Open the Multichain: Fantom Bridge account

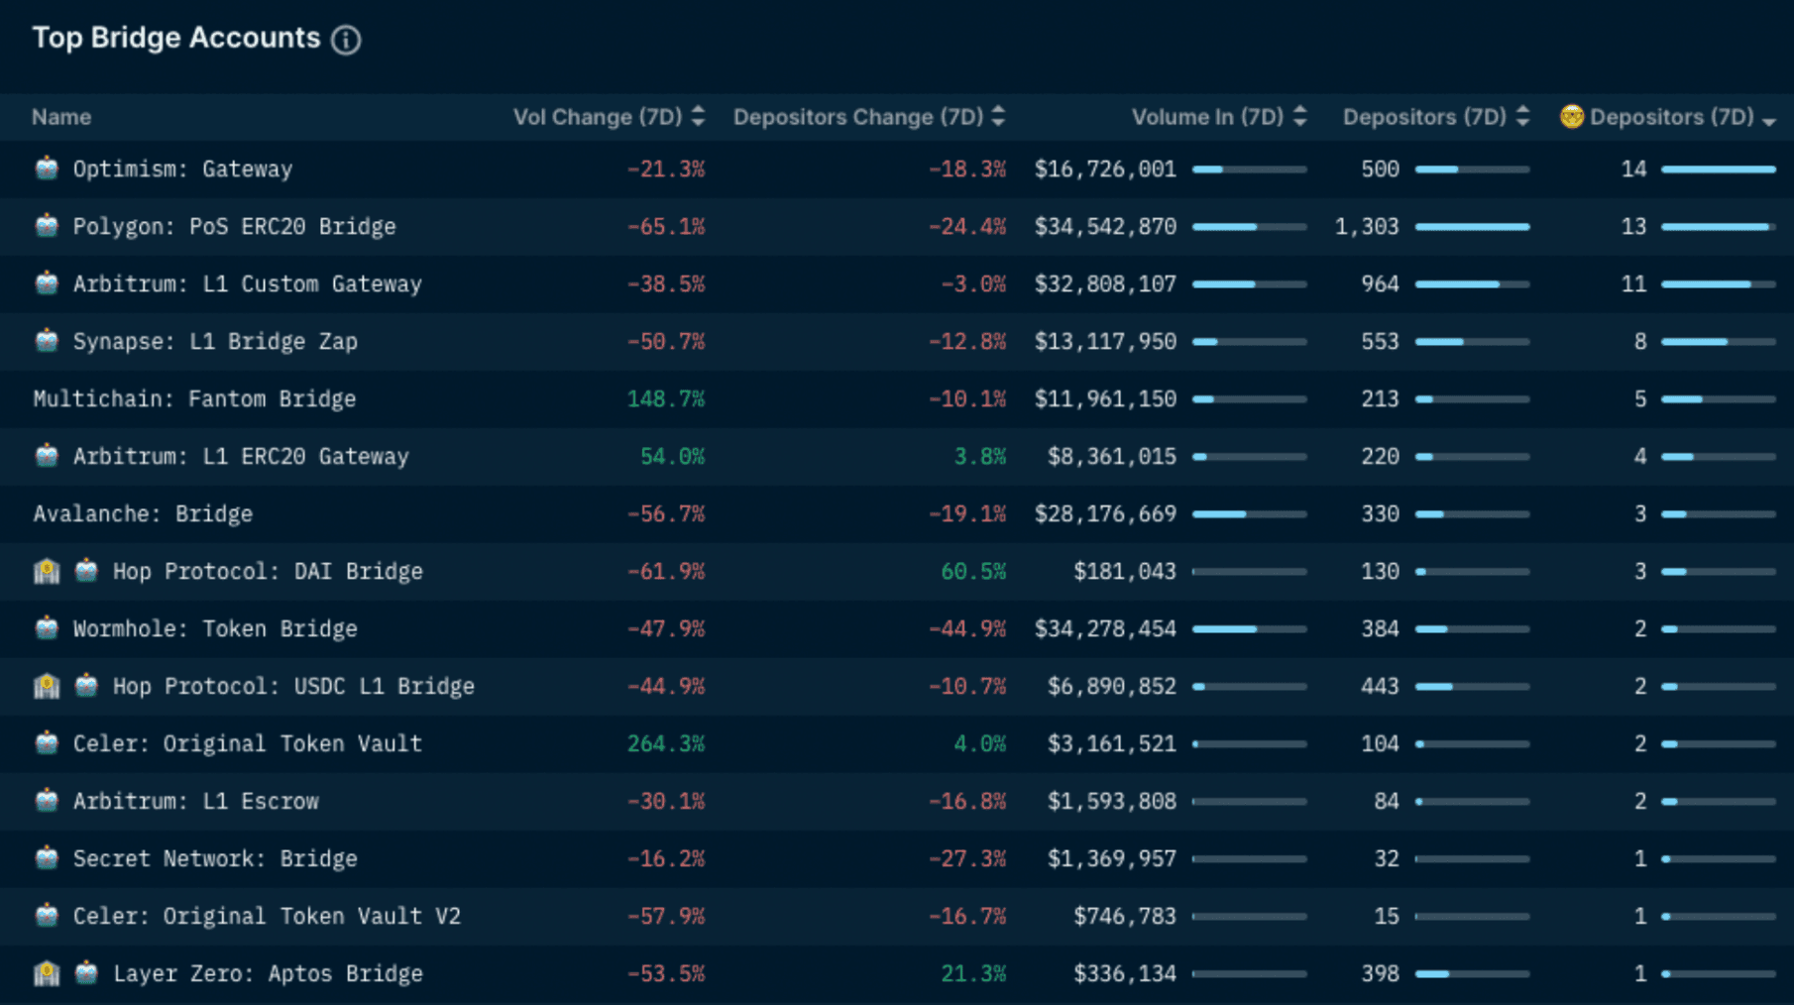pyautogui.click(x=194, y=399)
